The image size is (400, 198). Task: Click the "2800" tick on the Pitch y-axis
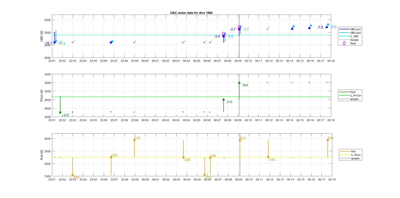pos(47,100)
